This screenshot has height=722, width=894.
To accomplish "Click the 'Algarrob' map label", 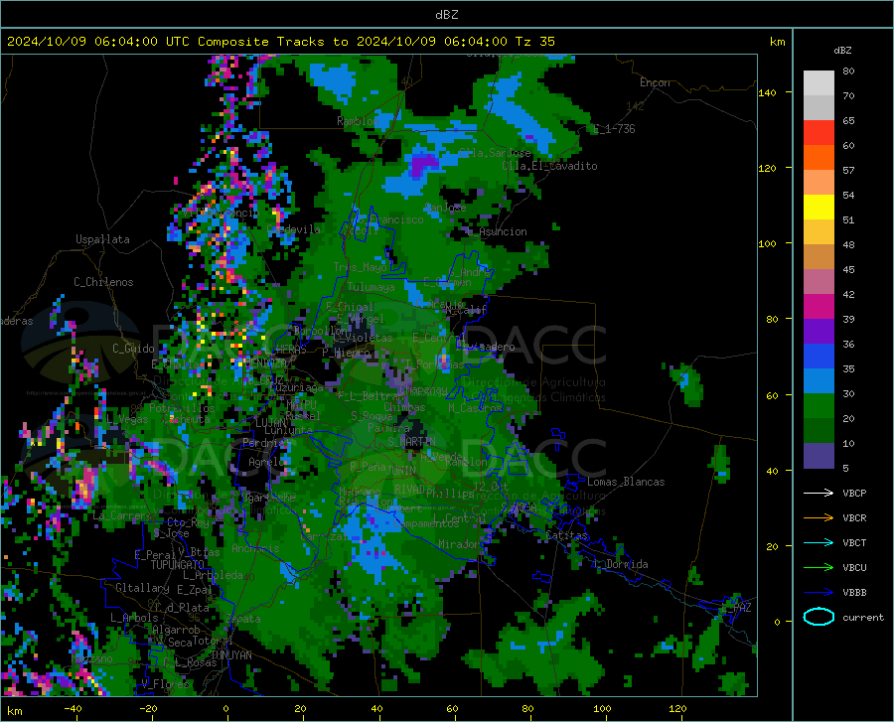I will [176, 630].
